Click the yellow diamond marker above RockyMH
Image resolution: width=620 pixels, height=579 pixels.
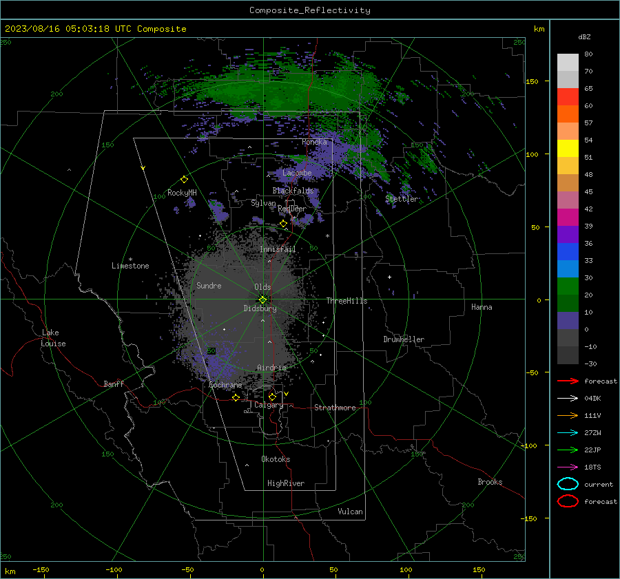click(184, 180)
